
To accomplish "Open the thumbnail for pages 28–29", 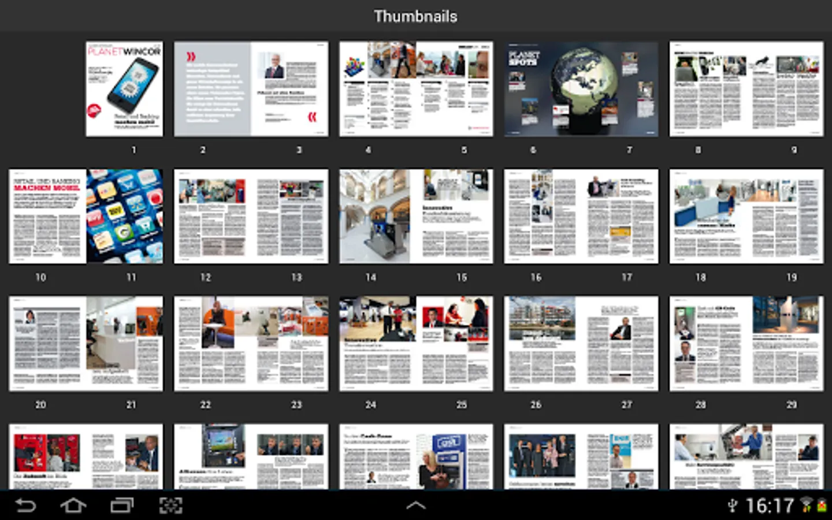I will coord(746,344).
